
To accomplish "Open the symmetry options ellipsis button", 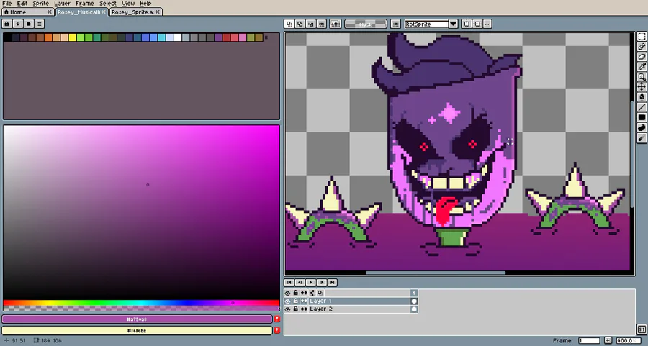I will [x=487, y=24].
